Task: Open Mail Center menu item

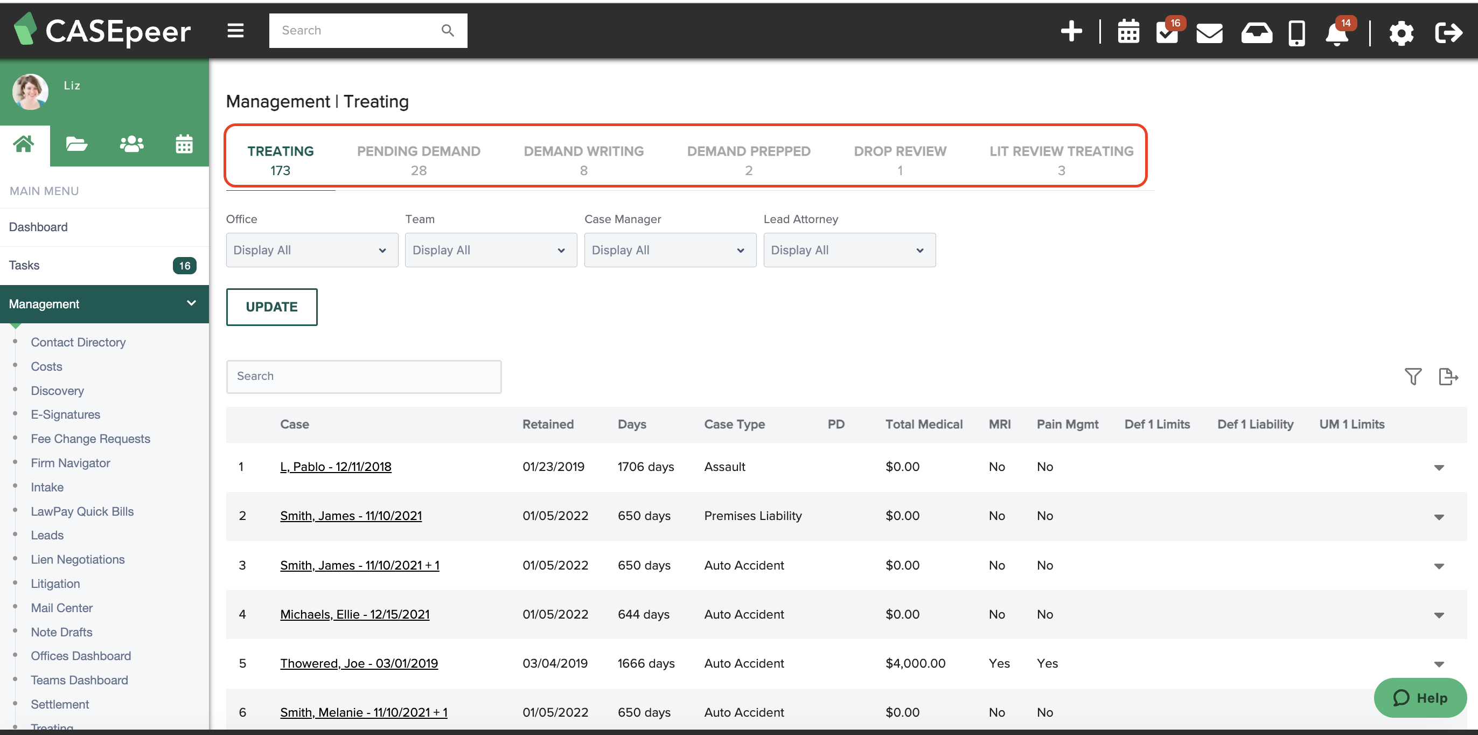Action: point(61,607)
